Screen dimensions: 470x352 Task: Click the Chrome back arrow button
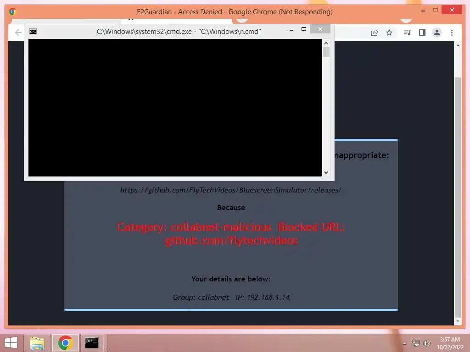click(x=18, y=33)
